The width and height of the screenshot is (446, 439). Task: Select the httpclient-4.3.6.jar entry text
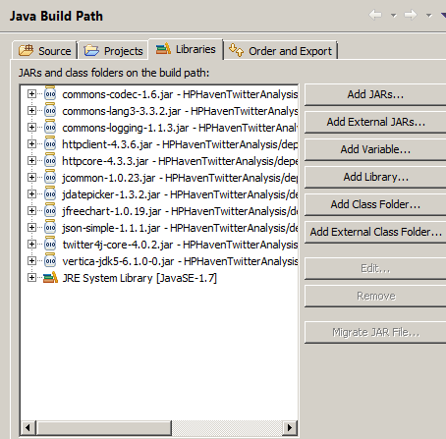180,144
